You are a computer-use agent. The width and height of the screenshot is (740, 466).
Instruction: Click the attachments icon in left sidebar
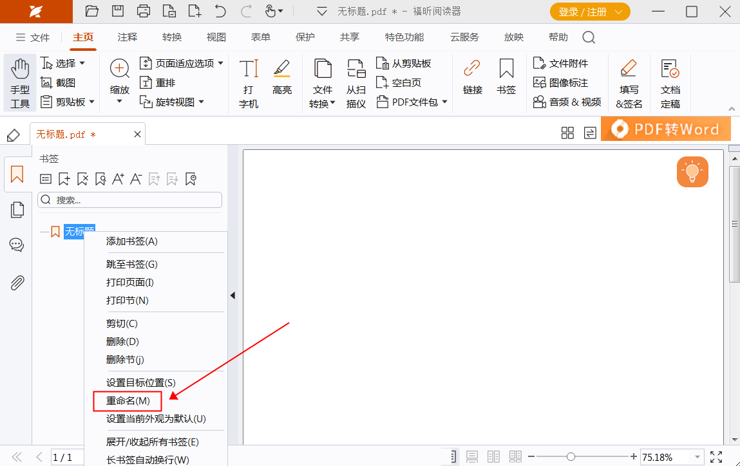click(17, 283)
